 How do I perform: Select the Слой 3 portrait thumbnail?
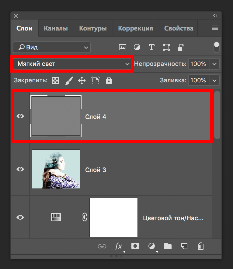pos(56,169)
